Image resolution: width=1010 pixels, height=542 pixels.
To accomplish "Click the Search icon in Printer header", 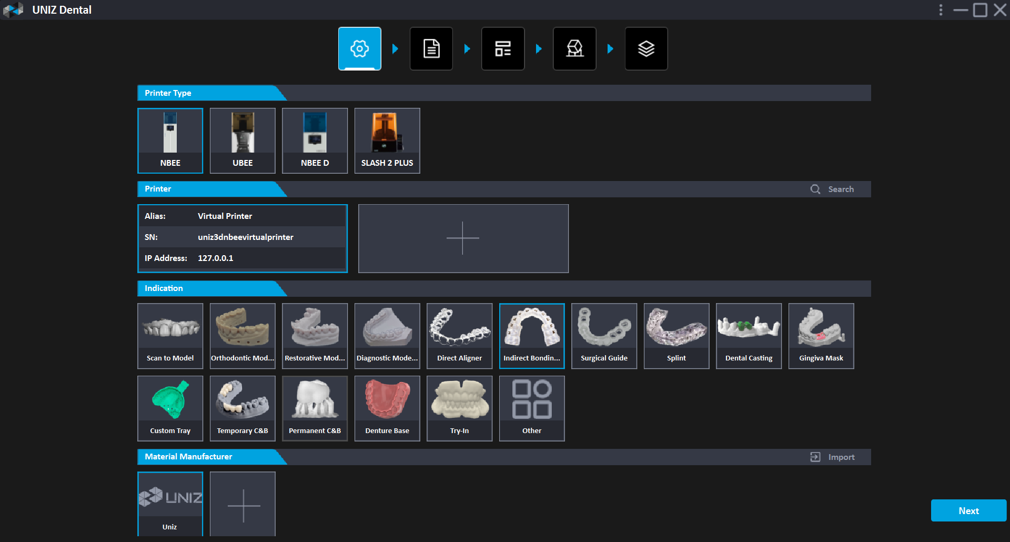I will [x=815, y=189].
